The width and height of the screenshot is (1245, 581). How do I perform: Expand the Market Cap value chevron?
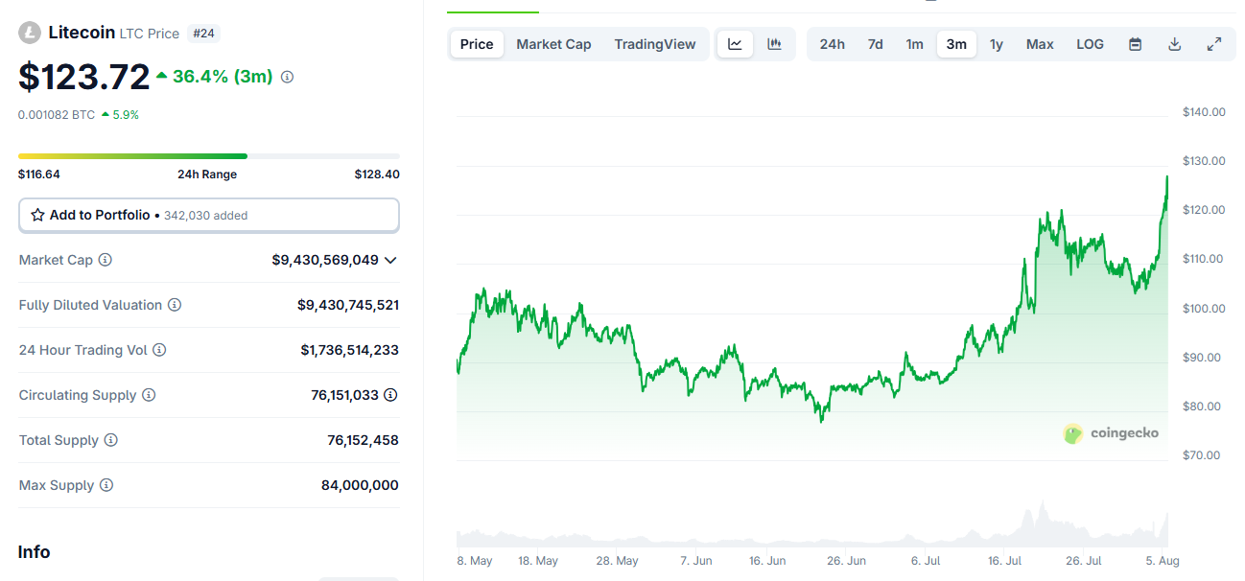390,260
